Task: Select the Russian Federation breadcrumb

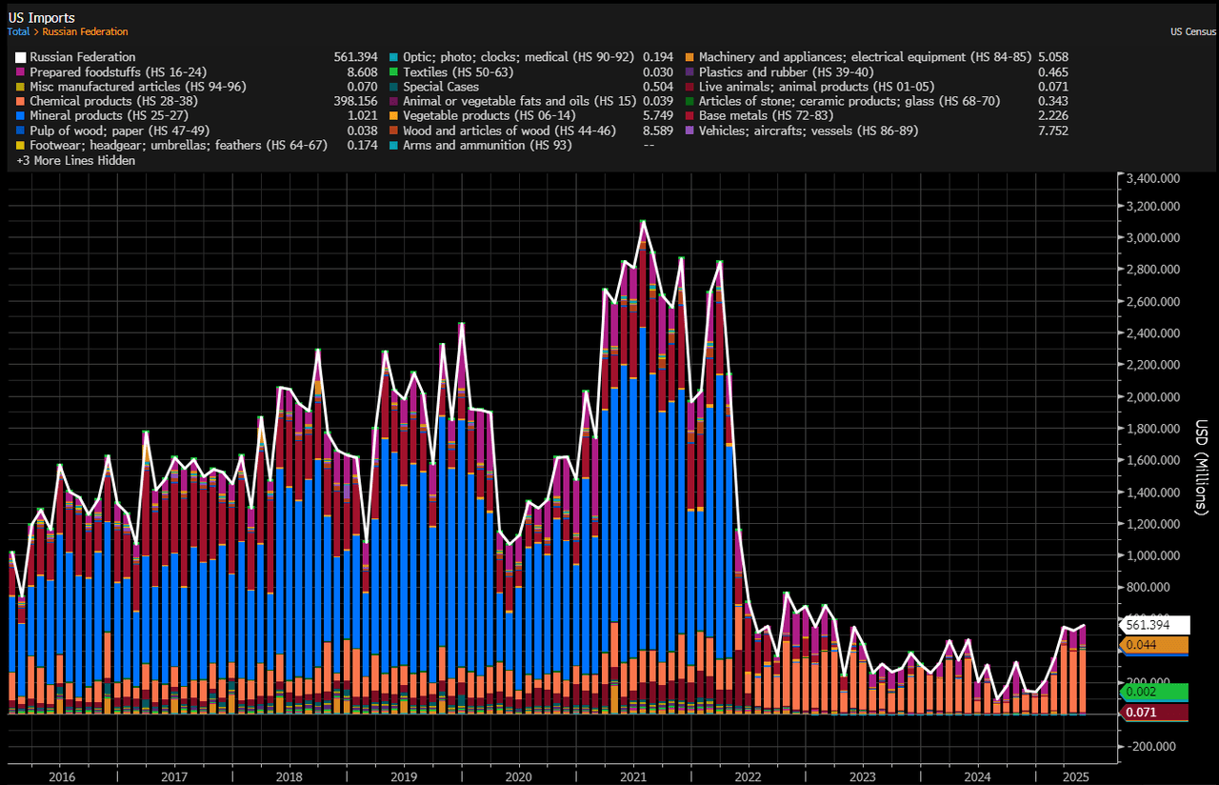Action: [x=85, y=32]
